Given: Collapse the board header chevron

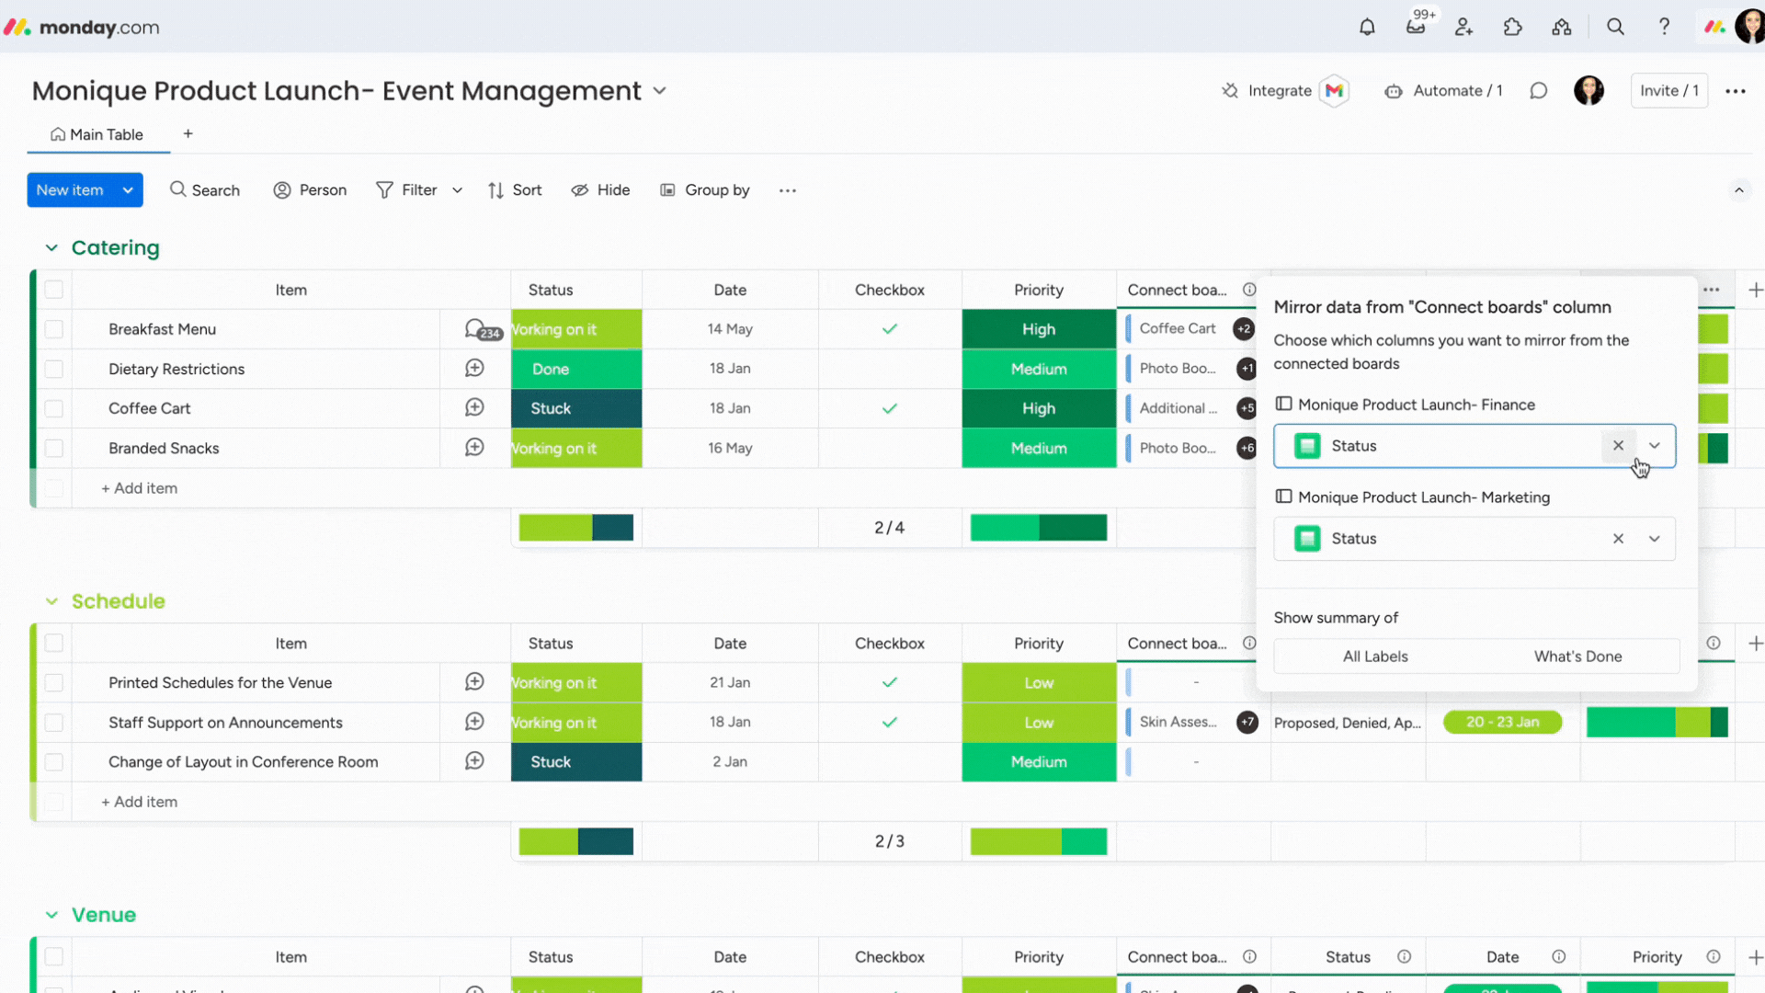Looking at the screenshot, I should (1739, 190).
